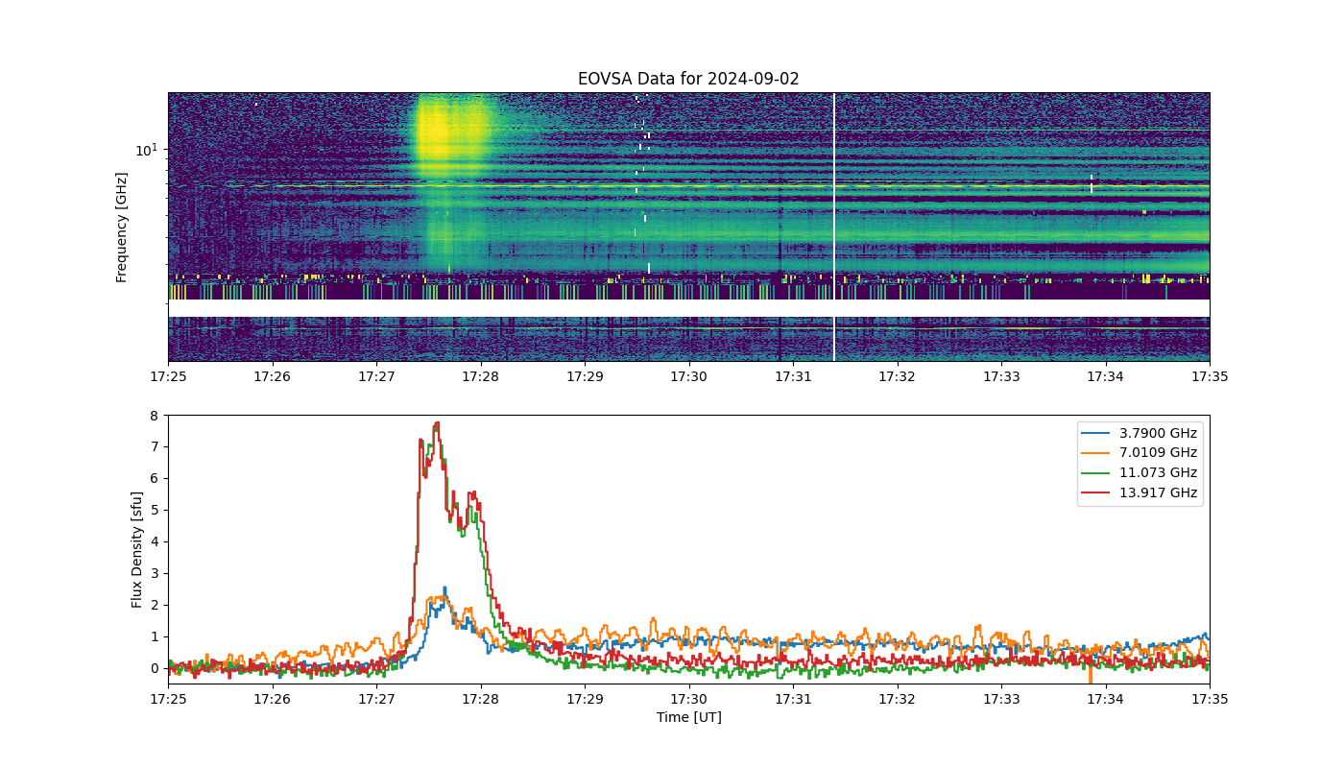Click the '4' flux density tick label
This screenshot has width=1344, height=768.
coord(154,541)
